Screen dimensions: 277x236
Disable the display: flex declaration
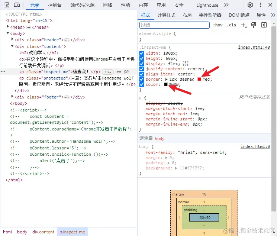click(142, 64)
